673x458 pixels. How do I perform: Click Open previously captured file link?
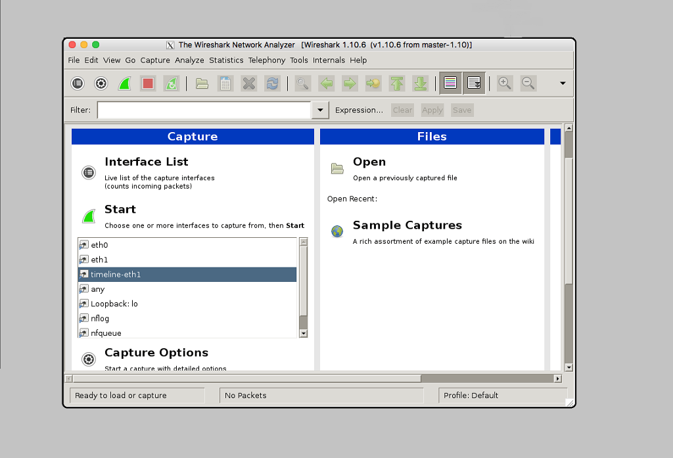[369, 162]
